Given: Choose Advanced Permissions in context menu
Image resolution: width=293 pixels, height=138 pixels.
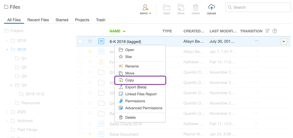Looking at the screenshot, I should pyautogui.click(x=140, y=108).
